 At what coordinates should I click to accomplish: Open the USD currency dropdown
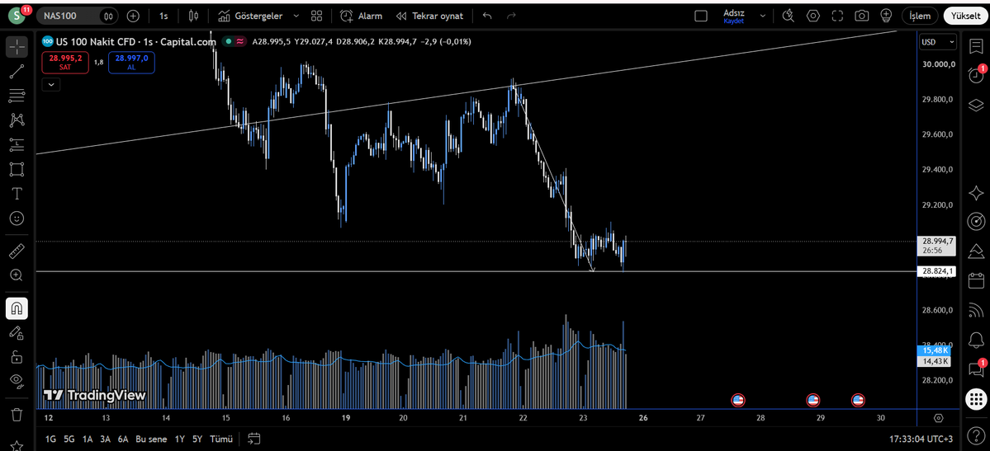click(x=938, y=42)
